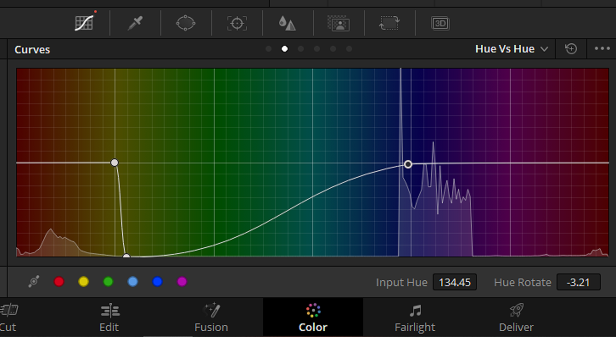This screenshot has width=616, height=337.
Task: Open the Power Window palette
Action: pos(186,23)
